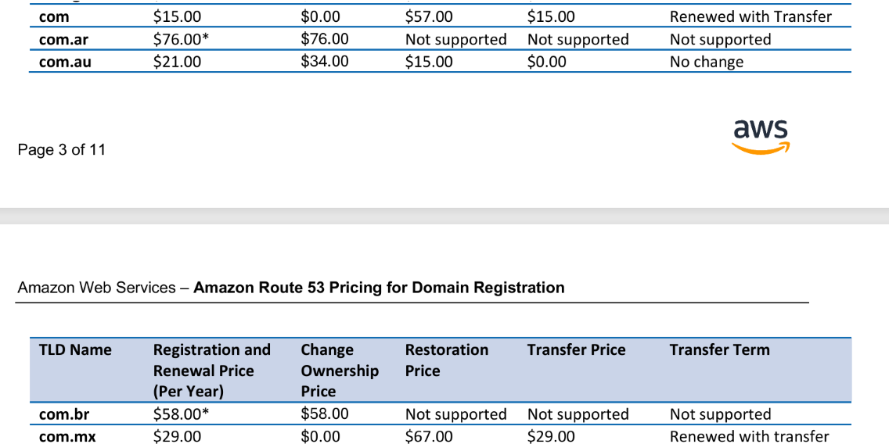Screen dimensions: 889x444
Task: Click the "Transfer Term" column header
Action: (719, 350)
